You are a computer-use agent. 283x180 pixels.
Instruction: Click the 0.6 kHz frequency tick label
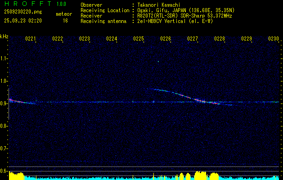point(4,171)
